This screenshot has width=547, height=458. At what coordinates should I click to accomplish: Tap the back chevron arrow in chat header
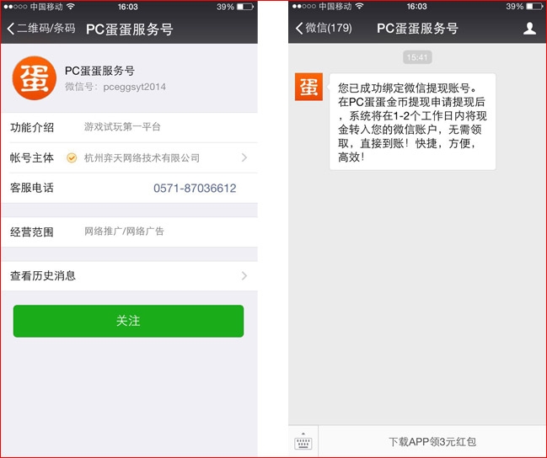299,29
